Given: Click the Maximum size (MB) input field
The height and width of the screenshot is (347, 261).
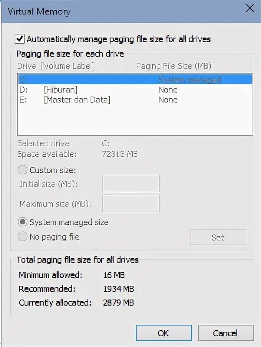Looking at the screenshot, I should pos(130,203).
